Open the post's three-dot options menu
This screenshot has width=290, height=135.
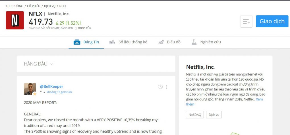coord(166,87)
